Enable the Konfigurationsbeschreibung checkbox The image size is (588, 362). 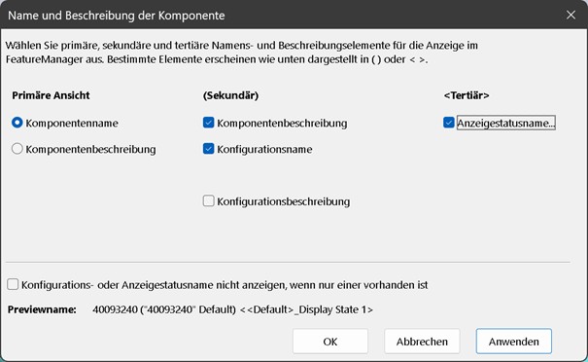point(209,200)
